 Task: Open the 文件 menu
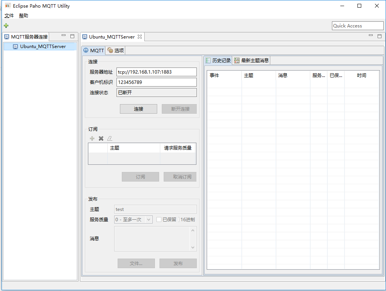click(x=9, y=16)
